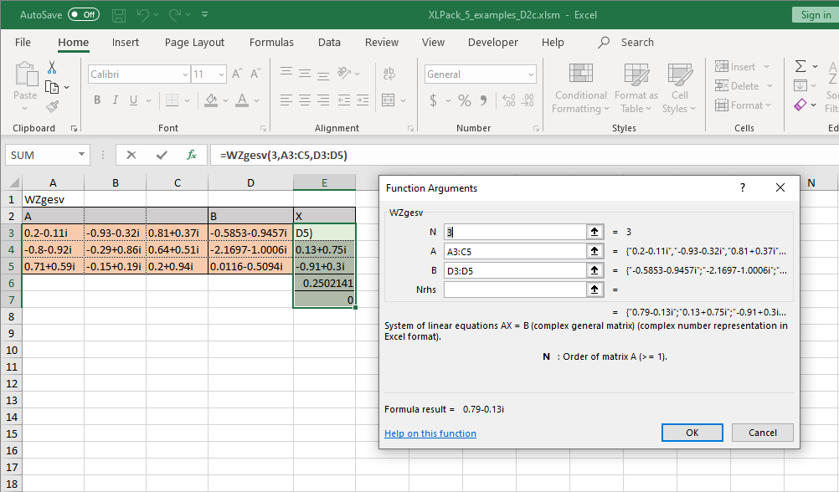The width and height of the screenshot is (839, 492).
Task: Open the font size 11 dropdown
Action: pyautogui.click(x=221, y=74)
